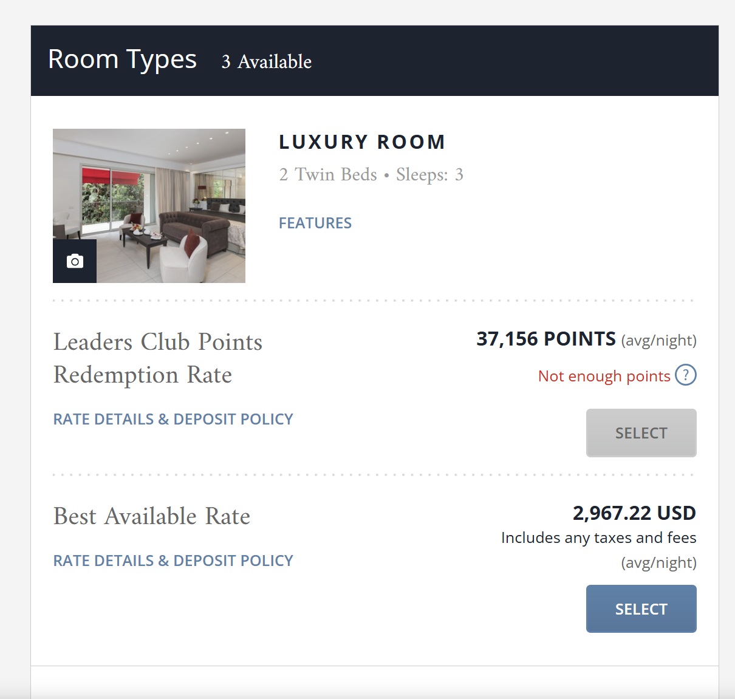Select the Best Available Rate with blue button
735x699 pixels.
pos(641,609)
